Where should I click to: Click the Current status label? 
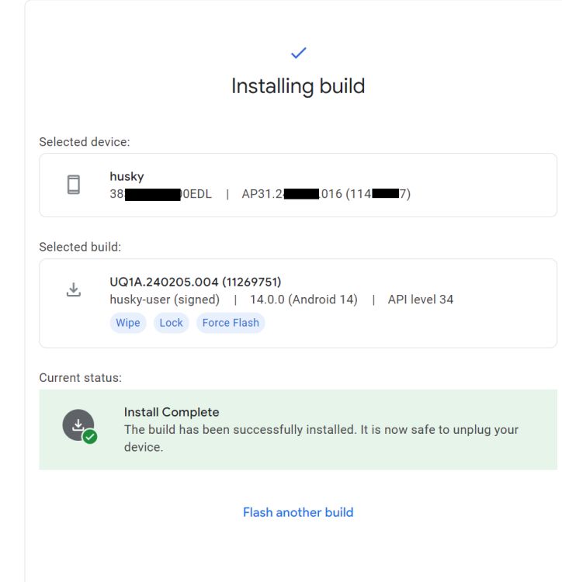(x=81, y=377)
